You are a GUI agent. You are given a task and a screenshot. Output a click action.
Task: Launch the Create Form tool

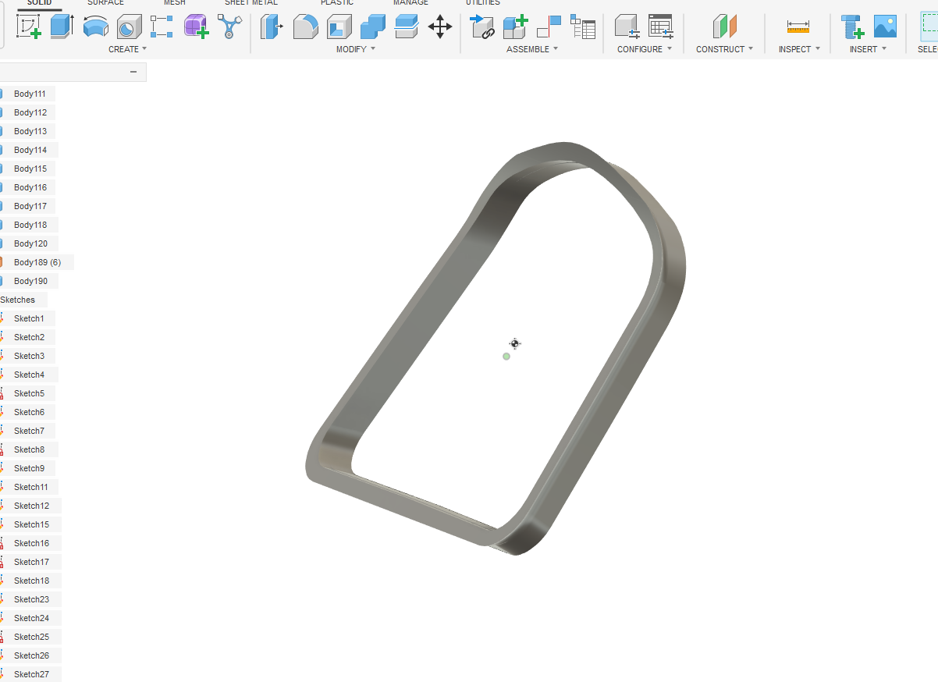[x=196, y=27]
